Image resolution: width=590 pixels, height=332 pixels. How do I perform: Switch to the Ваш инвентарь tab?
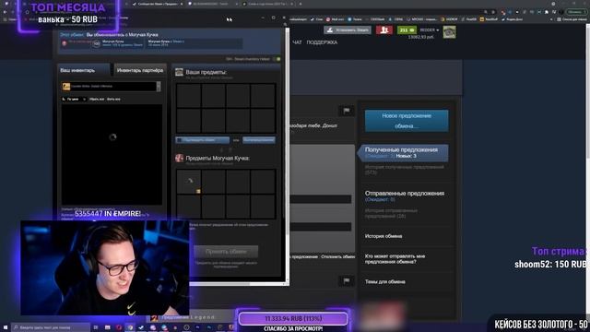[84, 70]
